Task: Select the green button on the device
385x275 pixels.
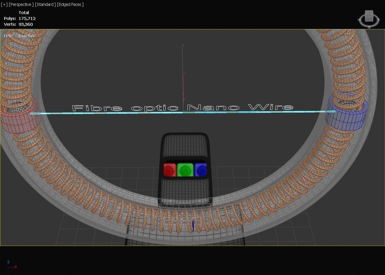Action: coord(185,170)
